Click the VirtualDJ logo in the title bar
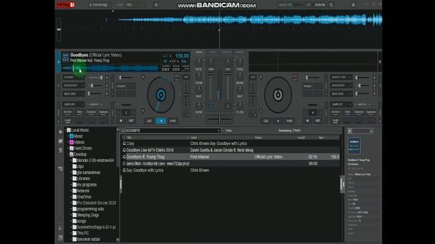This screenshot has width=435, height=244. click(66, 5)
